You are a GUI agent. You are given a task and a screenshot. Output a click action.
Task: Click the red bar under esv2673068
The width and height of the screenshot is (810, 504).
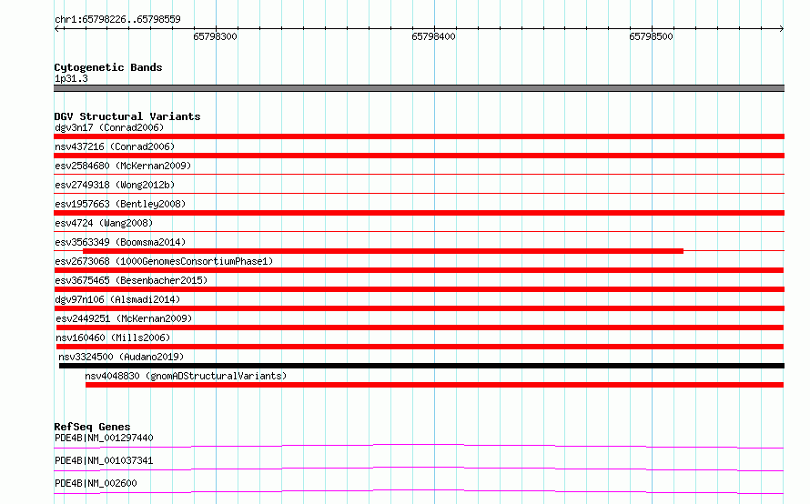[x=419, y=270]
